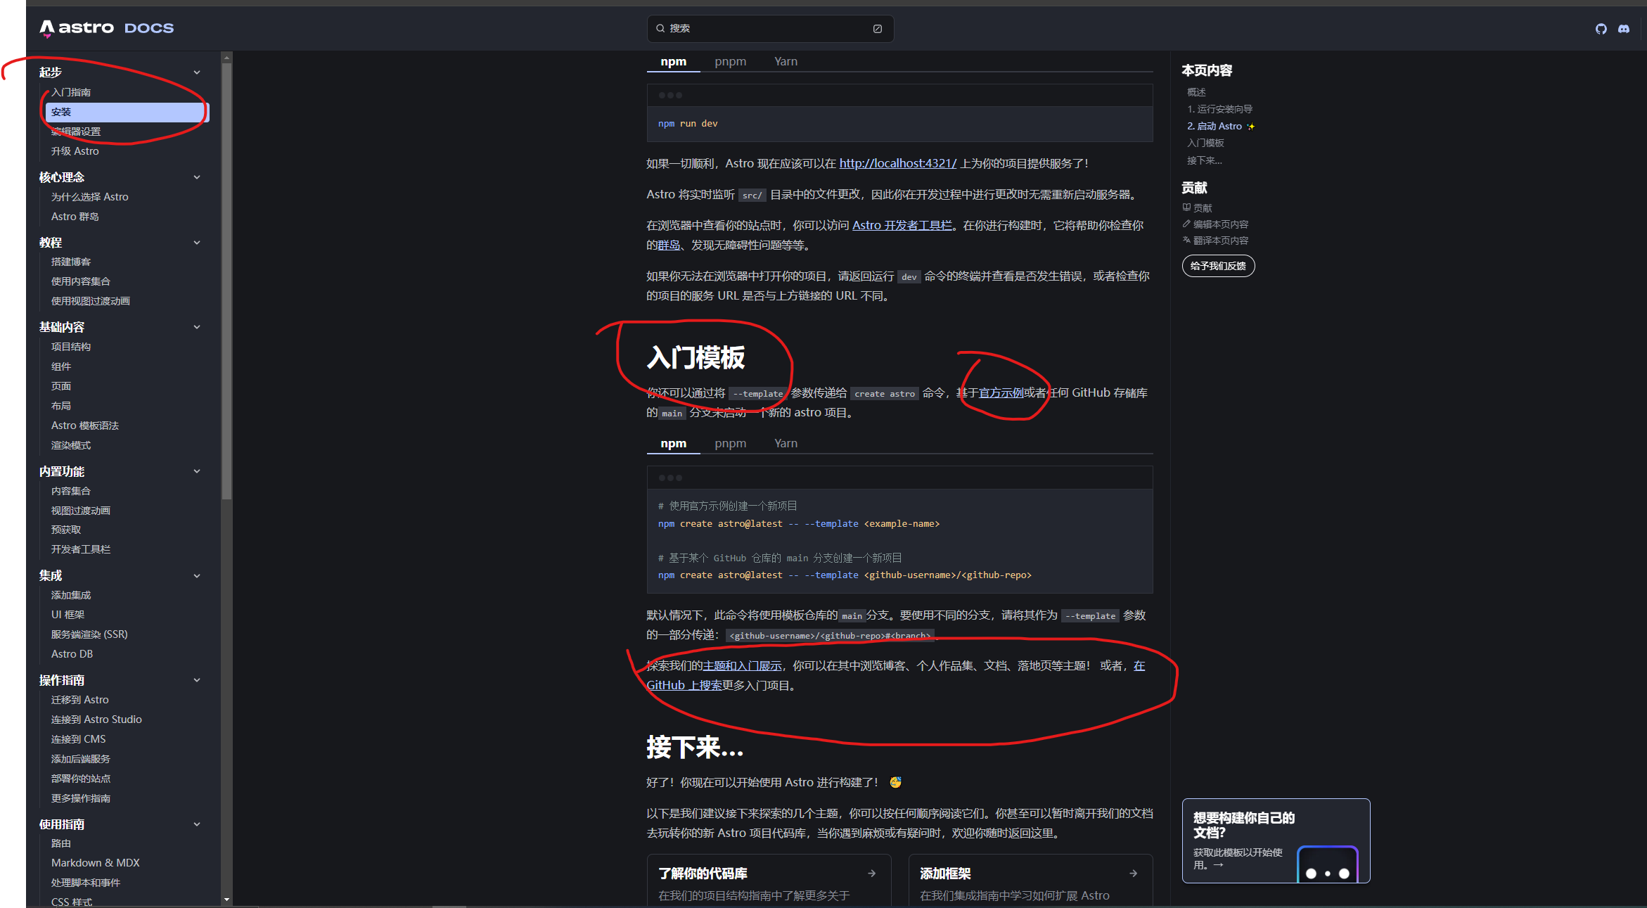Collapse the 内置功能 sidebar section
The width and height of the screenshot is (1647, 908).
coord(197,471)
